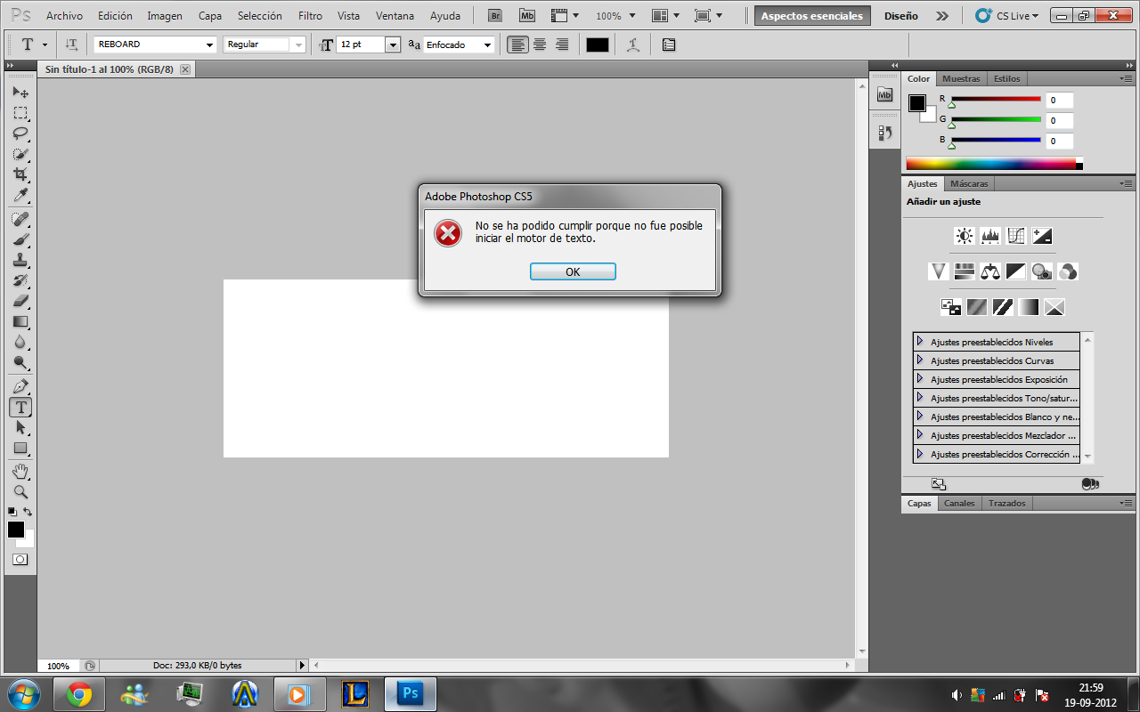Open the Filtro menu
This screenshot has height=712, width=1140.
click(311, 16)
